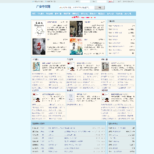This screenshot has width=154, height=154.
Task: Open the pale white sketch-style book cover
Action: coord(71,98)
